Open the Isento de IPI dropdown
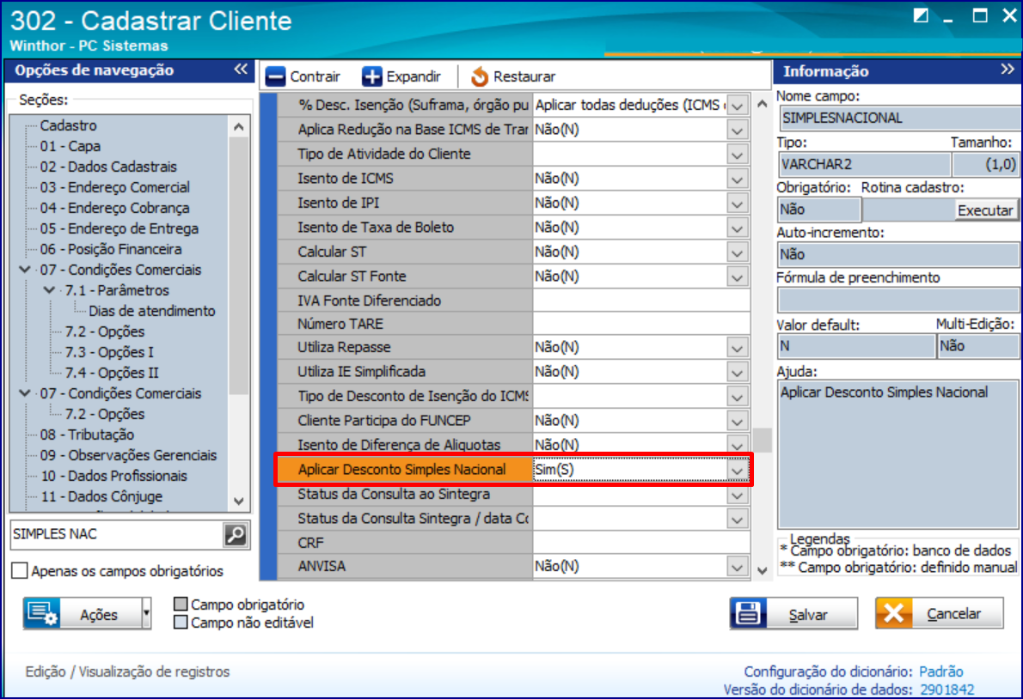 tap(738, 204)
